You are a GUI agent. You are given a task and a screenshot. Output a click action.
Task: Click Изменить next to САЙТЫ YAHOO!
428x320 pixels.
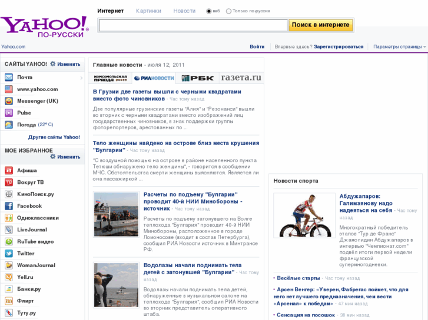pos(69,64)
